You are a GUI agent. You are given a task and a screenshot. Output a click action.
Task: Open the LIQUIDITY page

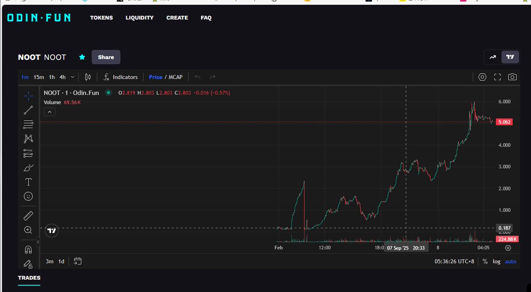point(139,18)
